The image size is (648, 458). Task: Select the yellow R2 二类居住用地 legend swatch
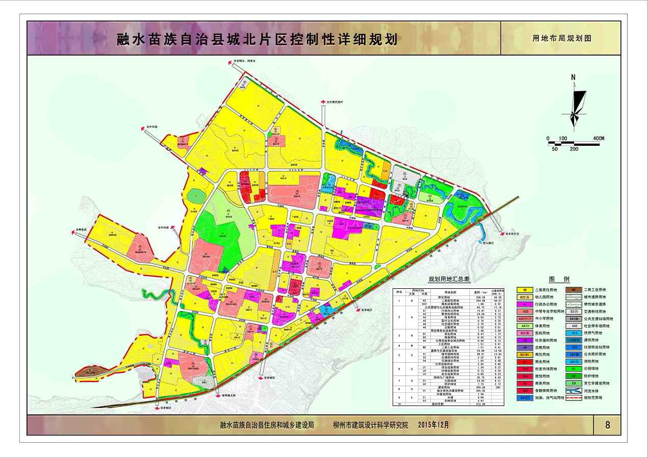tap(525, 290)
